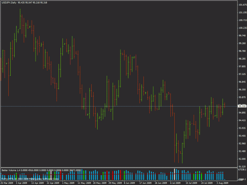Click the 8 Jun 2009 date label

tap(130, 183)
